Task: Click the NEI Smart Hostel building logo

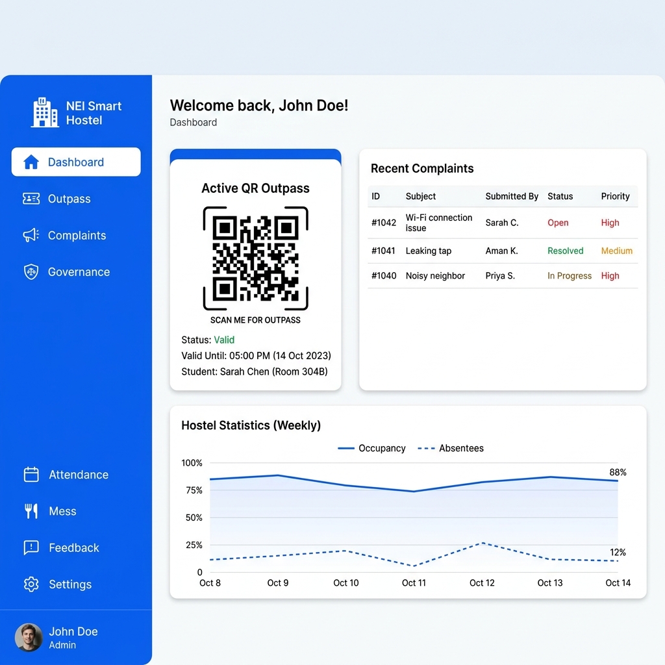Action: point(45,112)
